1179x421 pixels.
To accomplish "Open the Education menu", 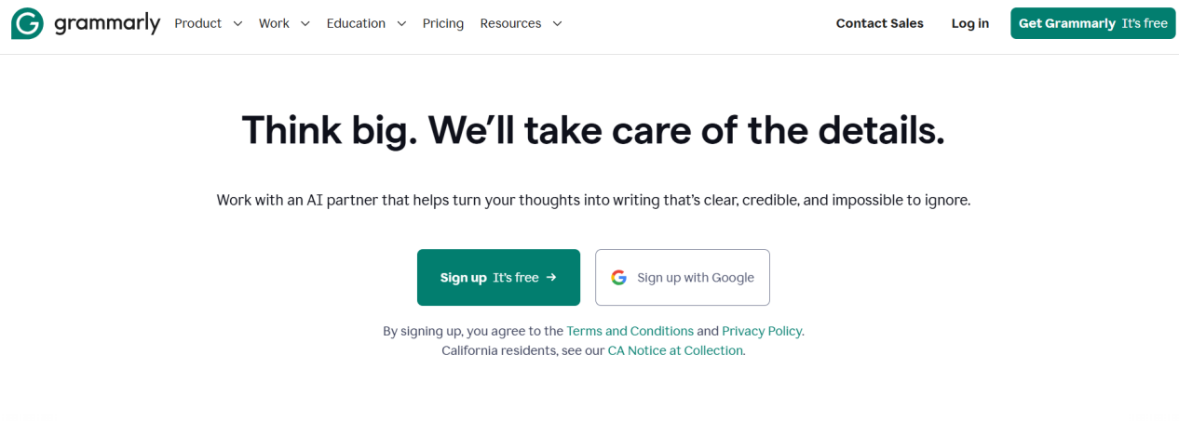I will (x=367, y=23).
